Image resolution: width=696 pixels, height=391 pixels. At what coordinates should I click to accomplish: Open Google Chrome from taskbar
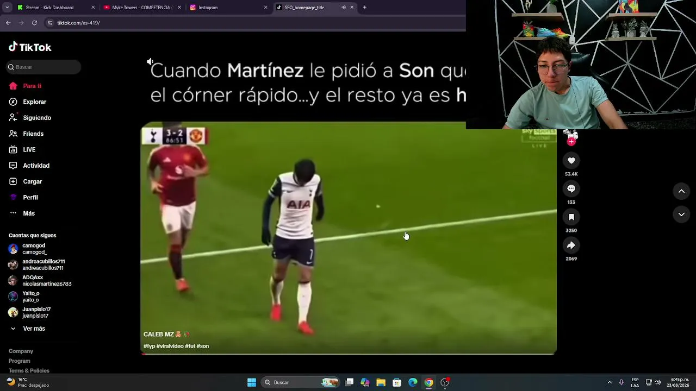click(x=428, y=382)
